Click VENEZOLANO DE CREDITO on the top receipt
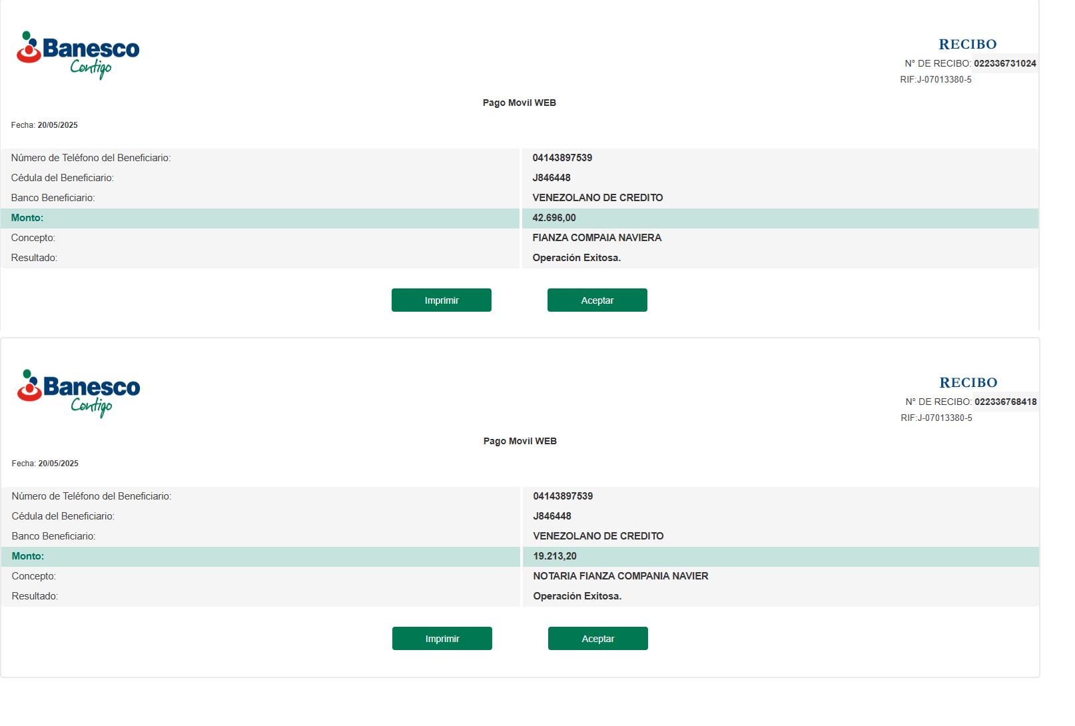The image size is (1075, 726). click(x=597, y=198)
